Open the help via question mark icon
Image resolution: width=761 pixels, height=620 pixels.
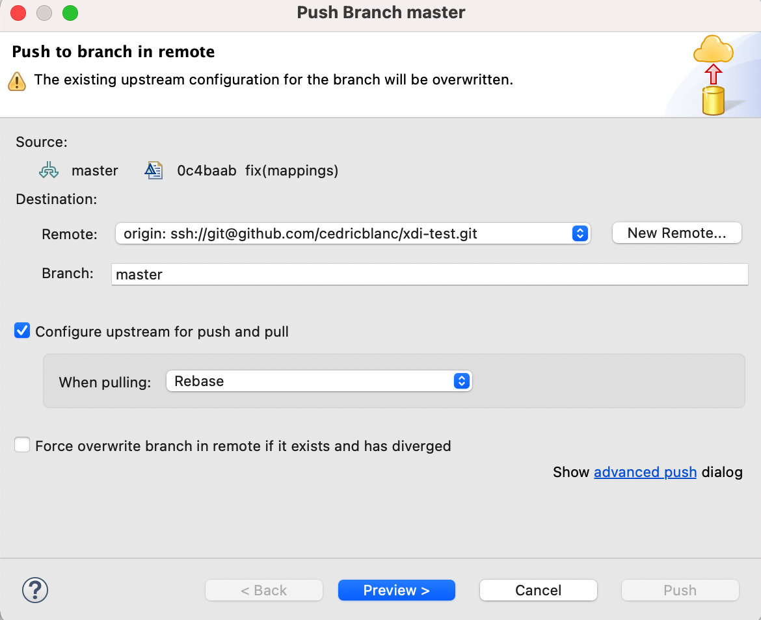[35, 590]
